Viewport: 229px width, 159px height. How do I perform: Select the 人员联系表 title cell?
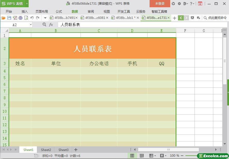92,48
